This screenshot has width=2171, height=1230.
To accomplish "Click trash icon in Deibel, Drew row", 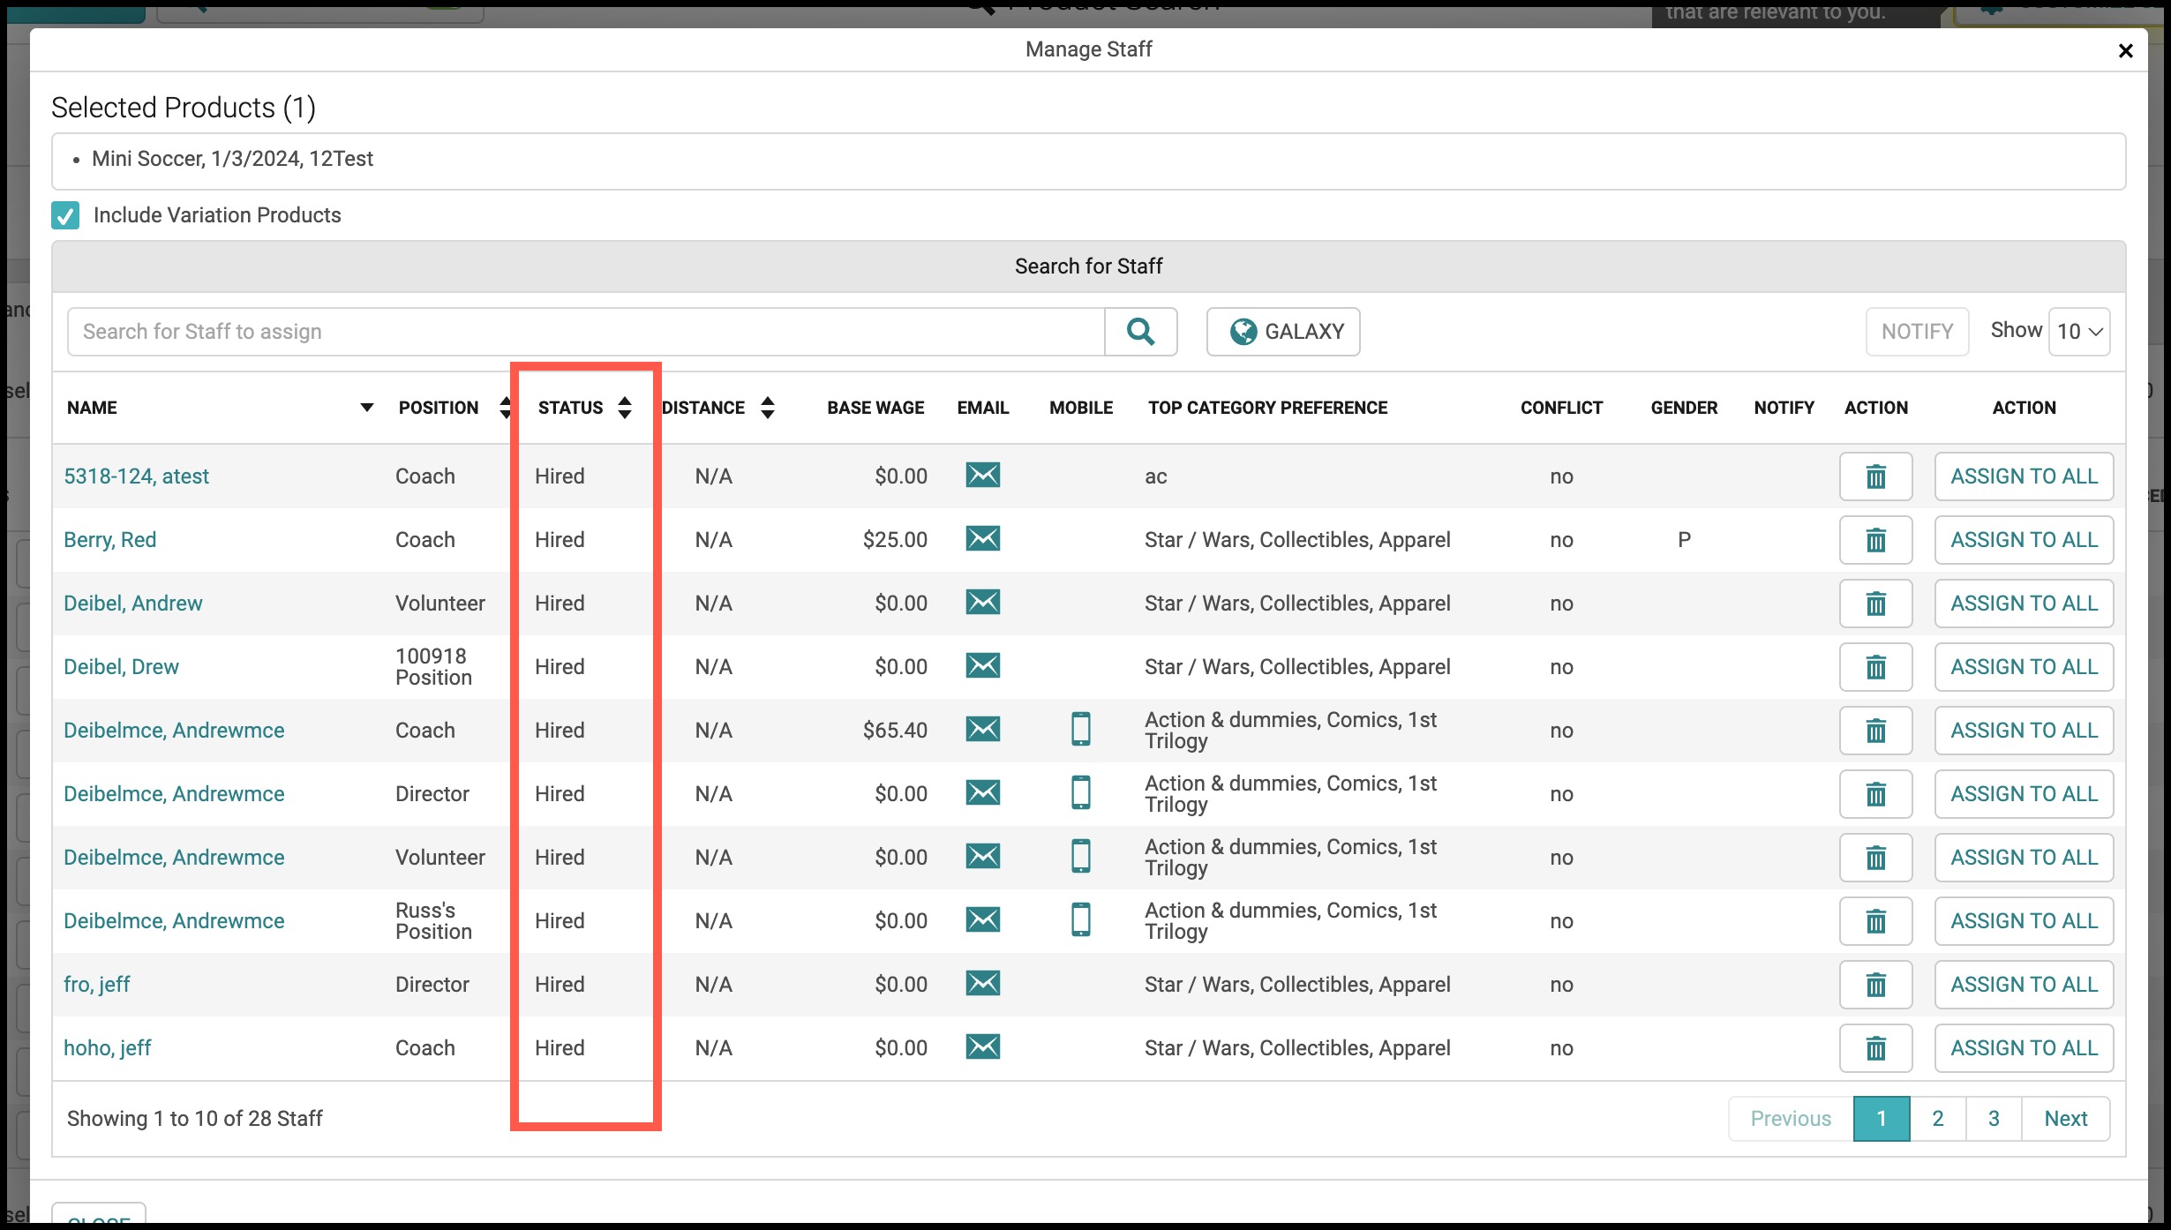I will click(1875, 667).
